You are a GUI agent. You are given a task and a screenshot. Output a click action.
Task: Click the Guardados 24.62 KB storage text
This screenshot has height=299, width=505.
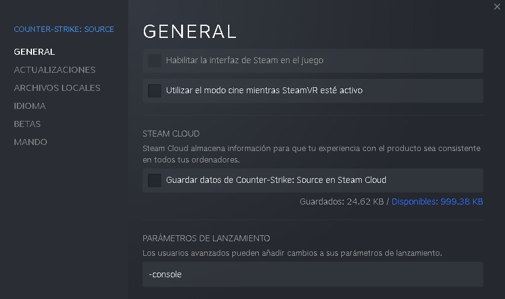coord(341,202)
